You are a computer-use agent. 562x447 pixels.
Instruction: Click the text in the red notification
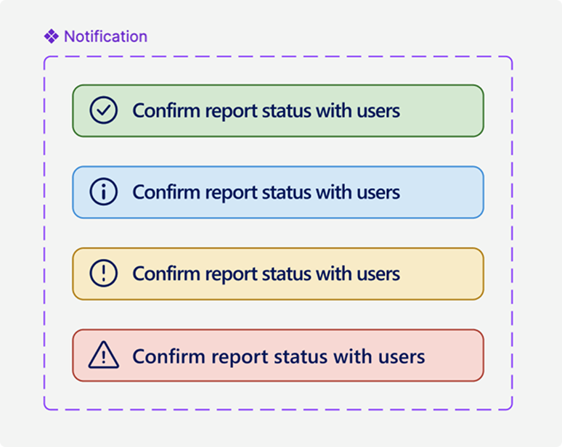[x=279, y=357]
